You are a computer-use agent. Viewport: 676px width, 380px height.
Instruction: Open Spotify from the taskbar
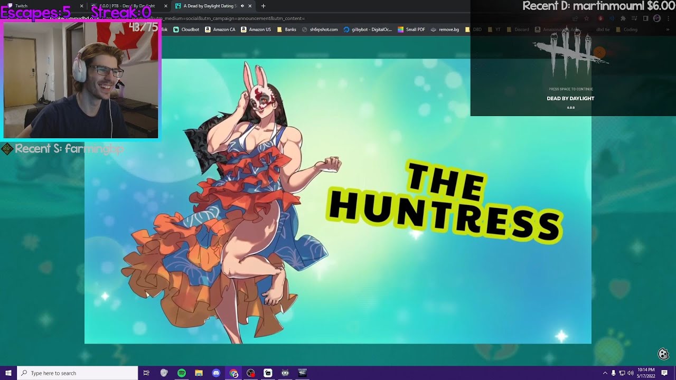point(181,373)
